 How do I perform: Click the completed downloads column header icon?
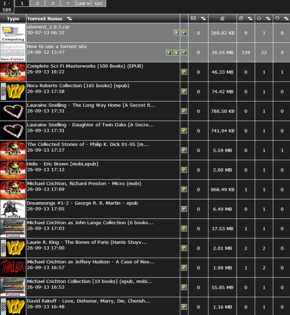click(x=241, y=18)
